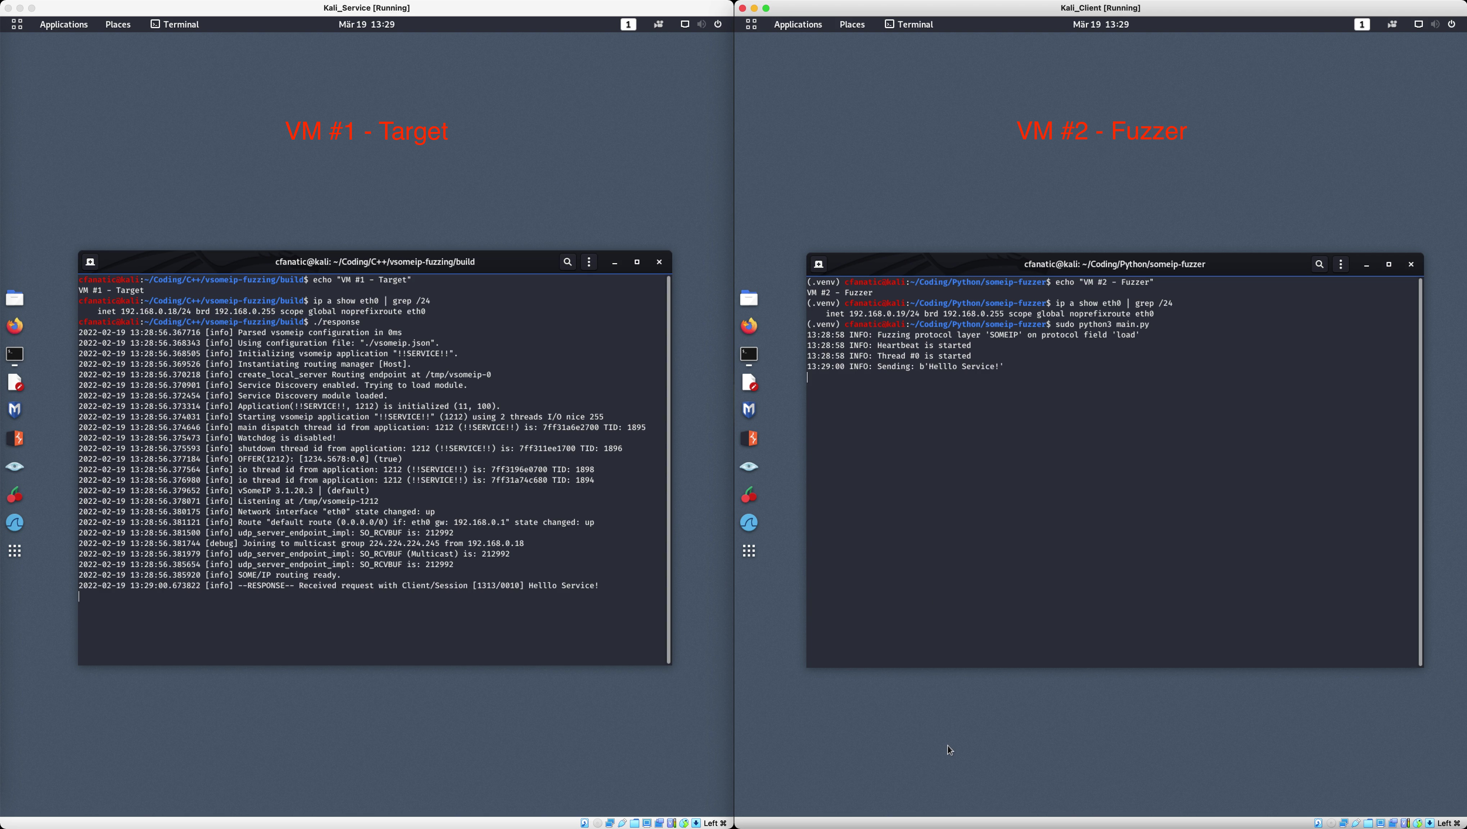Open the power menu in the Kali_Client top bar

click(1452, 24)
